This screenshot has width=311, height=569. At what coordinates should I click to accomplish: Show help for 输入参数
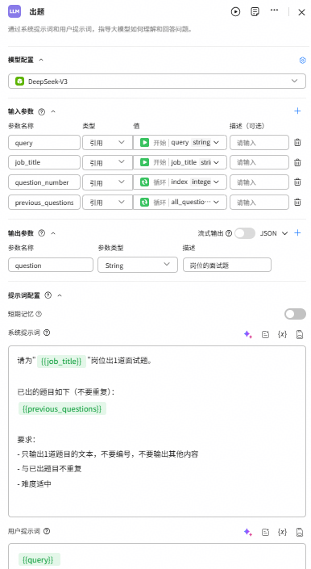tap(42, 111)
